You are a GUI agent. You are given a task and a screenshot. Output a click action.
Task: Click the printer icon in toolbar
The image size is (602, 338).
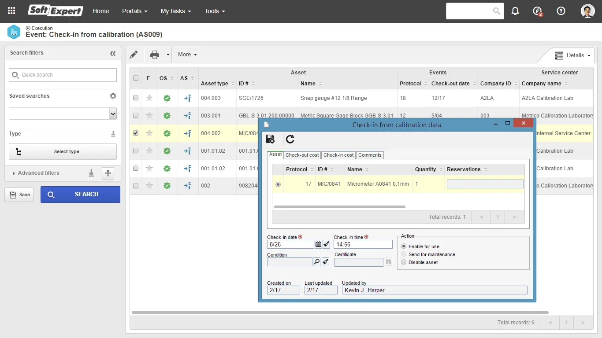(x=155, y=55)
